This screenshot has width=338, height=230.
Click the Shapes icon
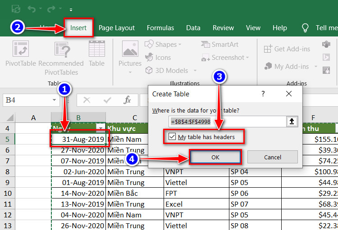(x=149, y=45)
